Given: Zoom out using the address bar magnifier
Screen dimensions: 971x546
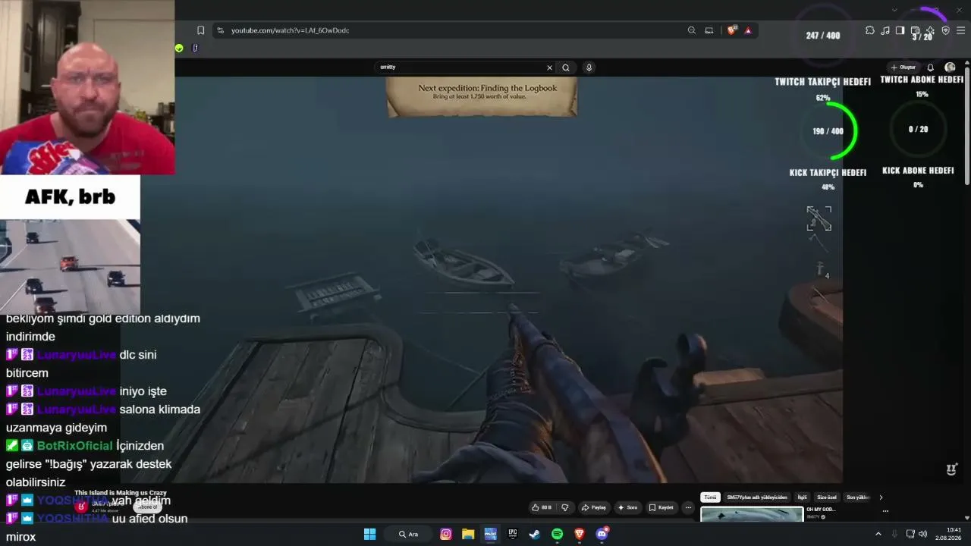Looking at the screenshot, I should click(691, 30).
